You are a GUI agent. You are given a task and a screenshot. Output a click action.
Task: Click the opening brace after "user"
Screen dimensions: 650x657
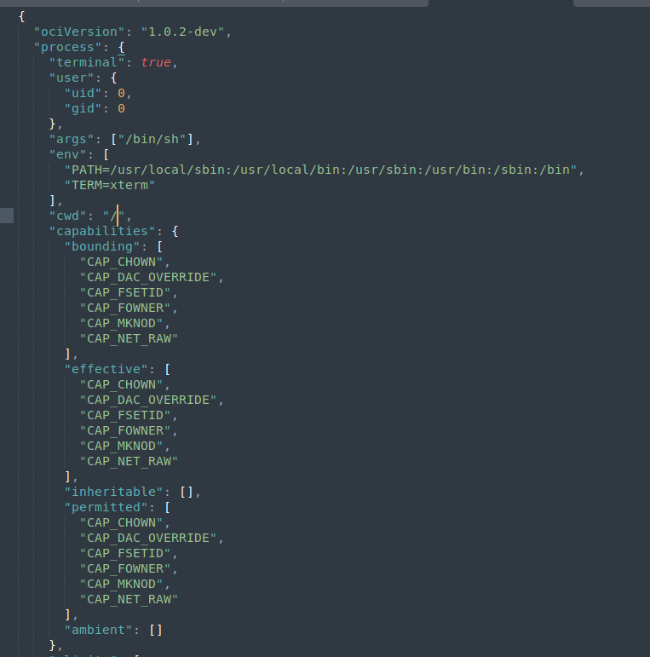pyautogui.click(x=113, y=78)
